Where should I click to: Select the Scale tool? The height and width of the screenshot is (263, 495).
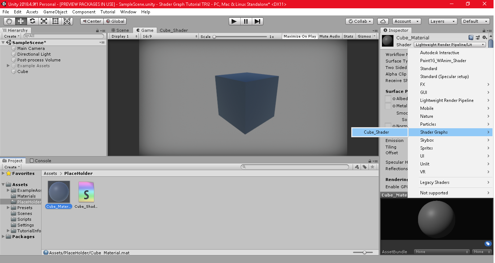coord(44,21)
